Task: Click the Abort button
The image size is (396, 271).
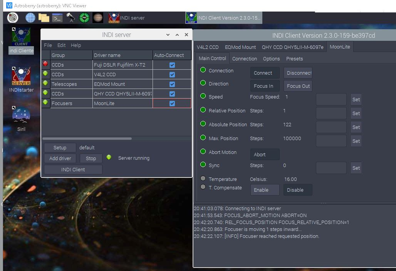Action: (265, 154)
